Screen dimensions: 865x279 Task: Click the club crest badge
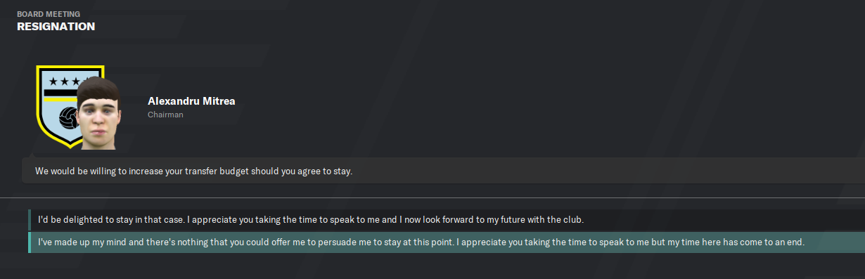(70, 107)
